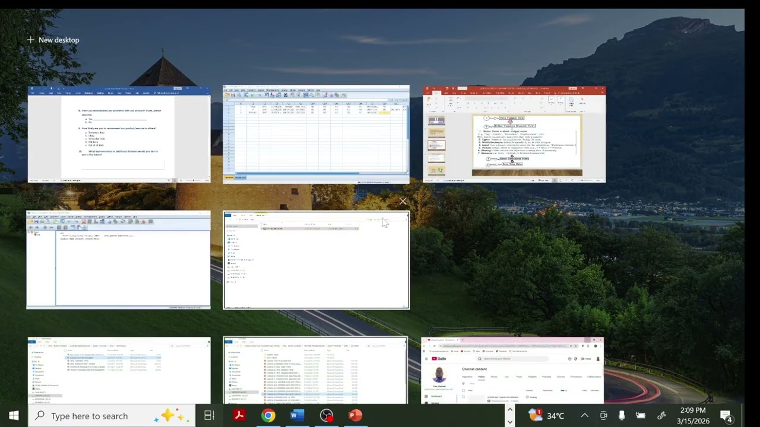The width and height of the screenshot is (760, 427).
Task: Click the New desktop button
Action: (53, 40)
